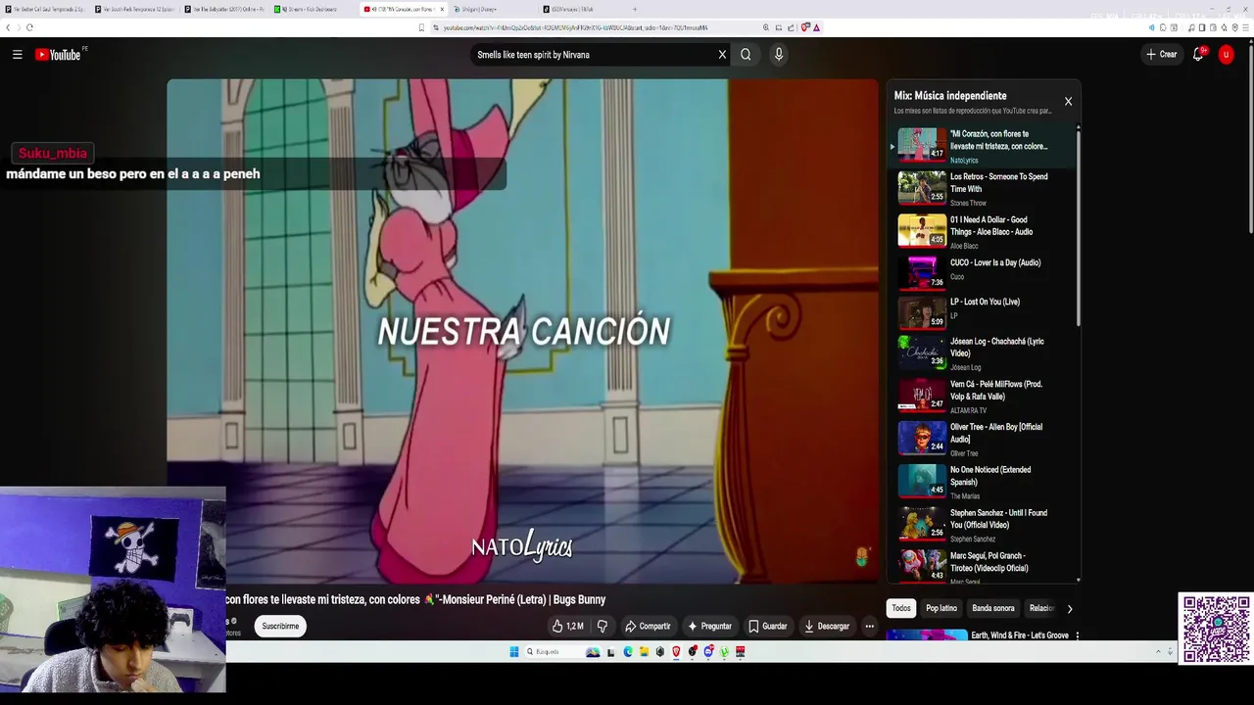Open the Preguntar AI button
Image resolution: width=1254 pixels, height=705 pixels.
tap(710, 626)
